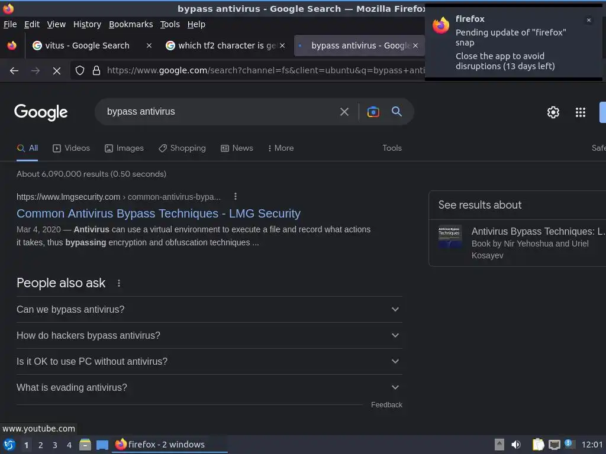Go back to the previous page

click(14, 71)
